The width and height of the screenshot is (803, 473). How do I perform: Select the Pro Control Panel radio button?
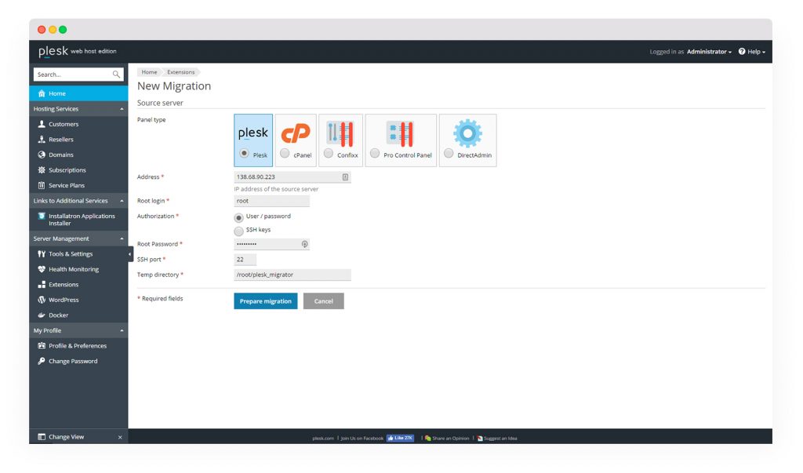[375, 153]
